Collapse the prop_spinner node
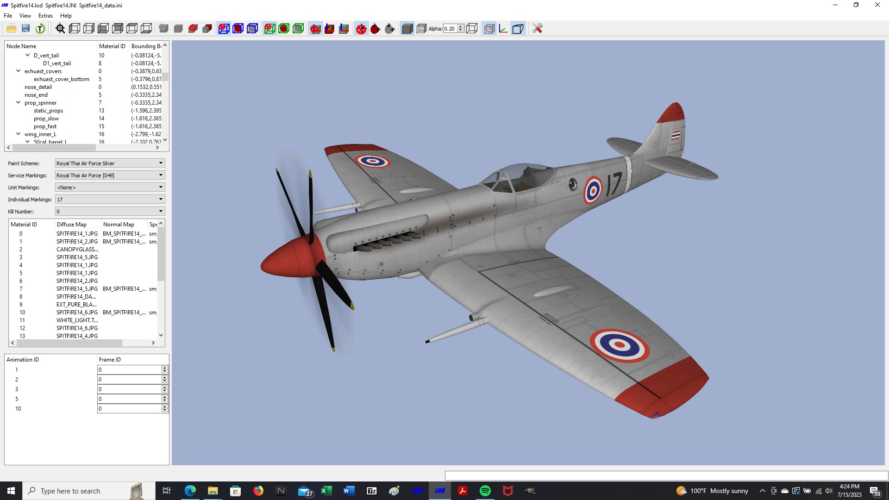Screen dimensions: 889x500 point(19,102)
